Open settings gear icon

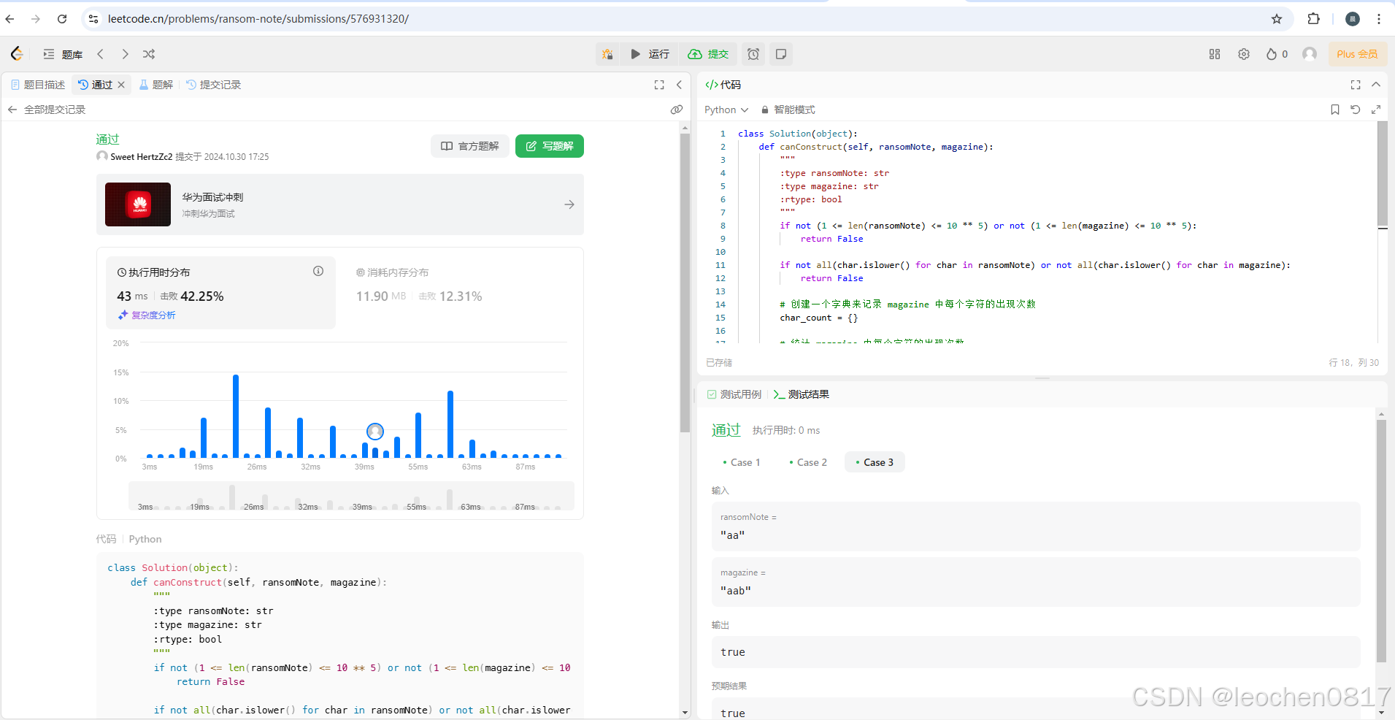click(x=1244, y=54)
